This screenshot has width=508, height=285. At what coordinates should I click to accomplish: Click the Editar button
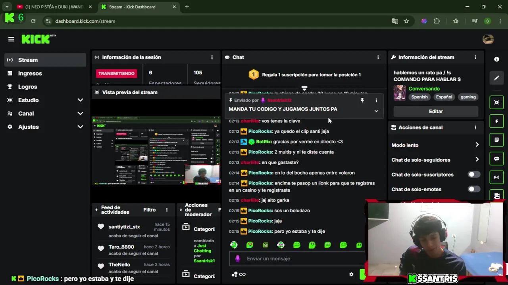tap(436, 112)
